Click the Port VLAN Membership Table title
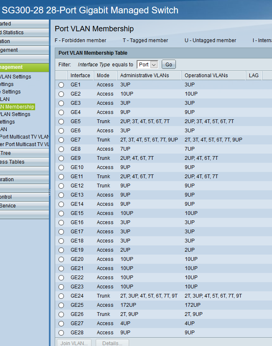 93,53
